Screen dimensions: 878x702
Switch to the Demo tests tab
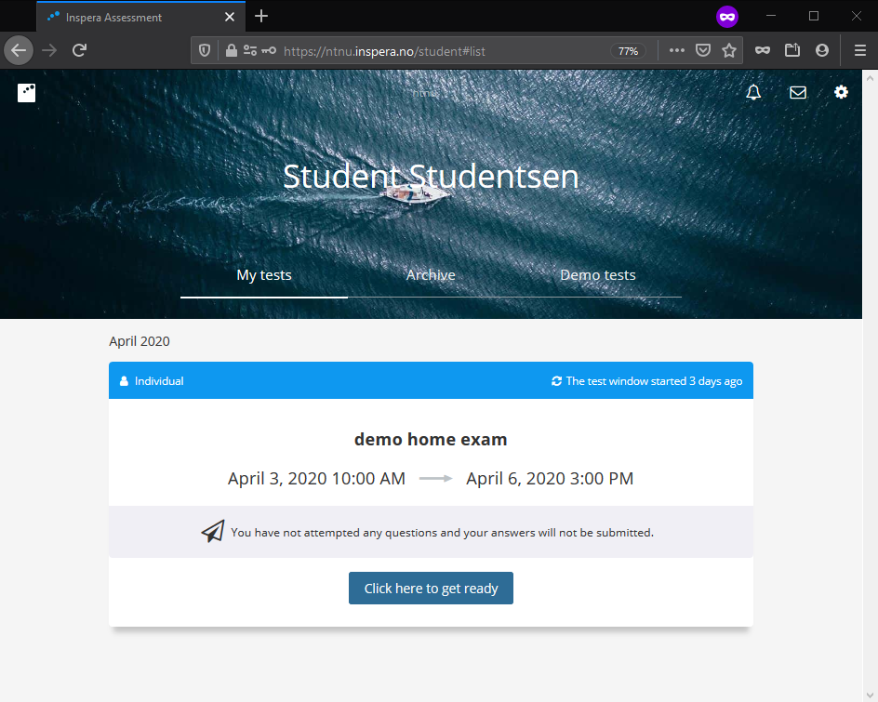597,275
